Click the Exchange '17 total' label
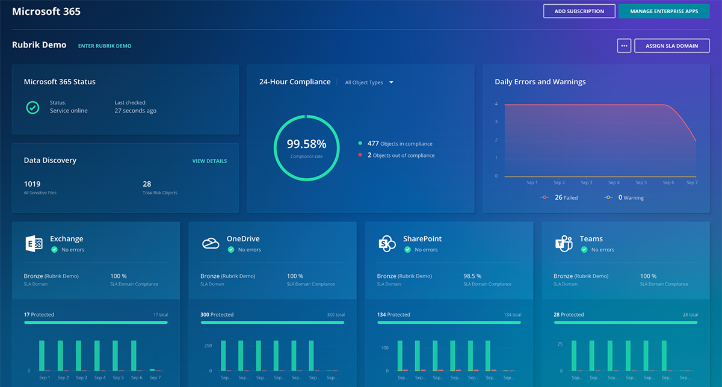 pyautogui.click(x=159, y=315)
